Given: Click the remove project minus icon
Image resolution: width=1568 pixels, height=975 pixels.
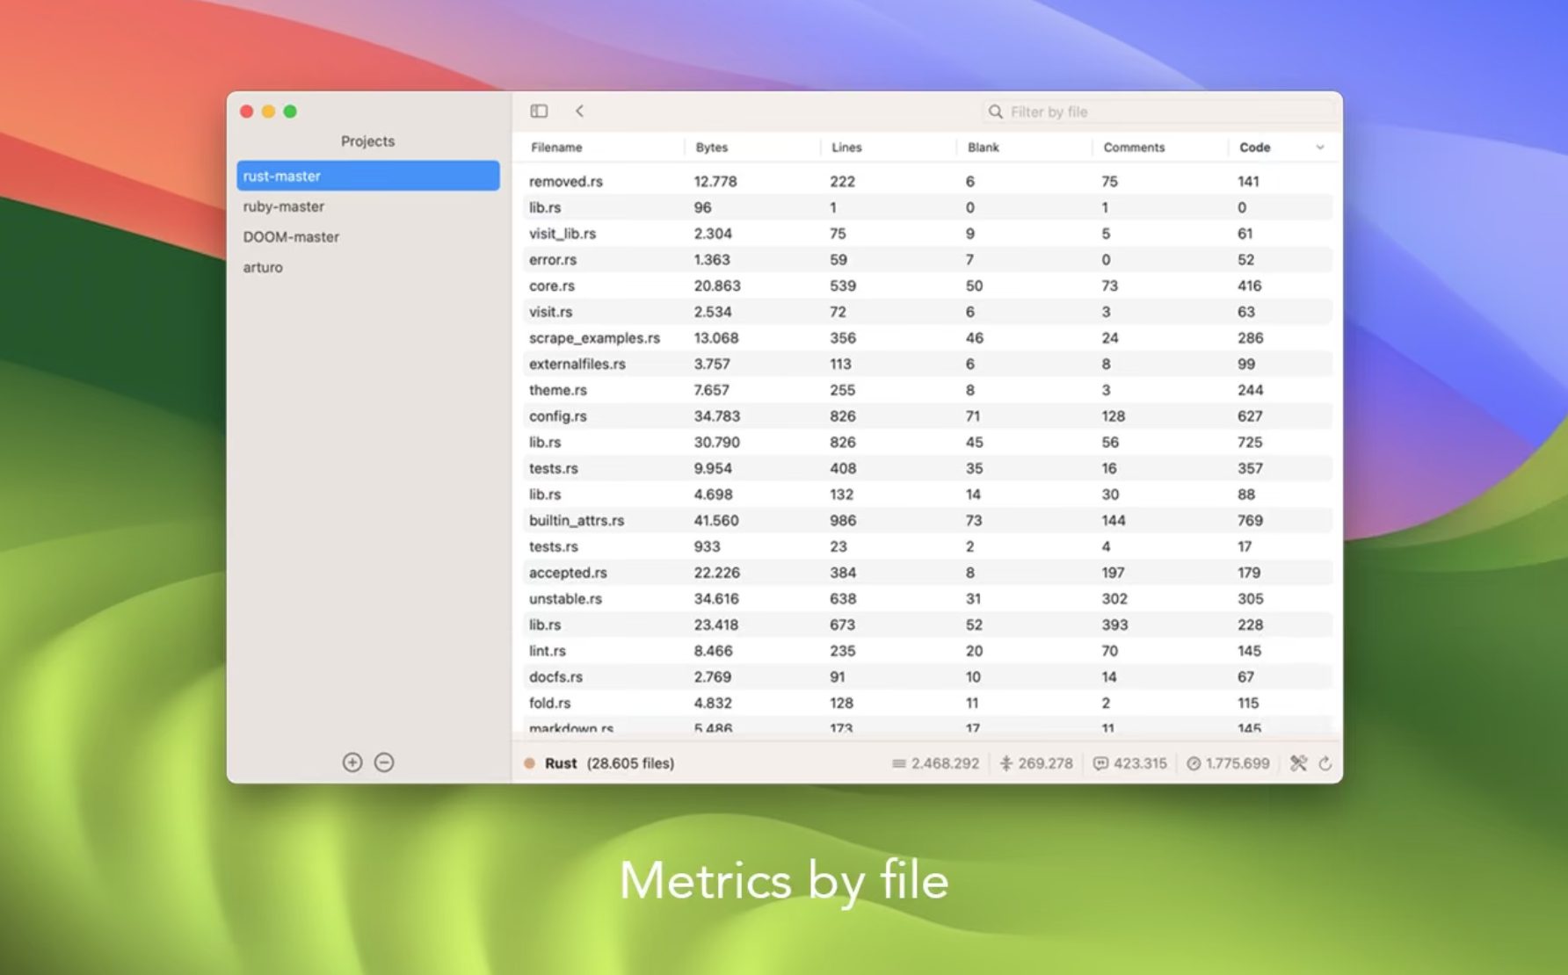Looking at the screenshot, I should 384,762.
